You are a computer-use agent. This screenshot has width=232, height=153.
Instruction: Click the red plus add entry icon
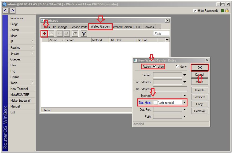click(x=44, y=34)
